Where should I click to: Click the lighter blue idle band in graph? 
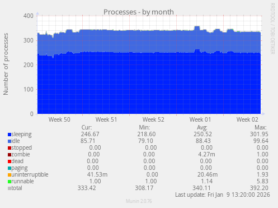pos(149,41)
